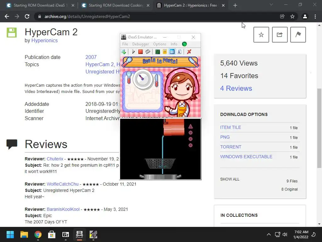Open File Explorer from the taskbar
The width and height of the screenshot is (322, 242).
24,234
